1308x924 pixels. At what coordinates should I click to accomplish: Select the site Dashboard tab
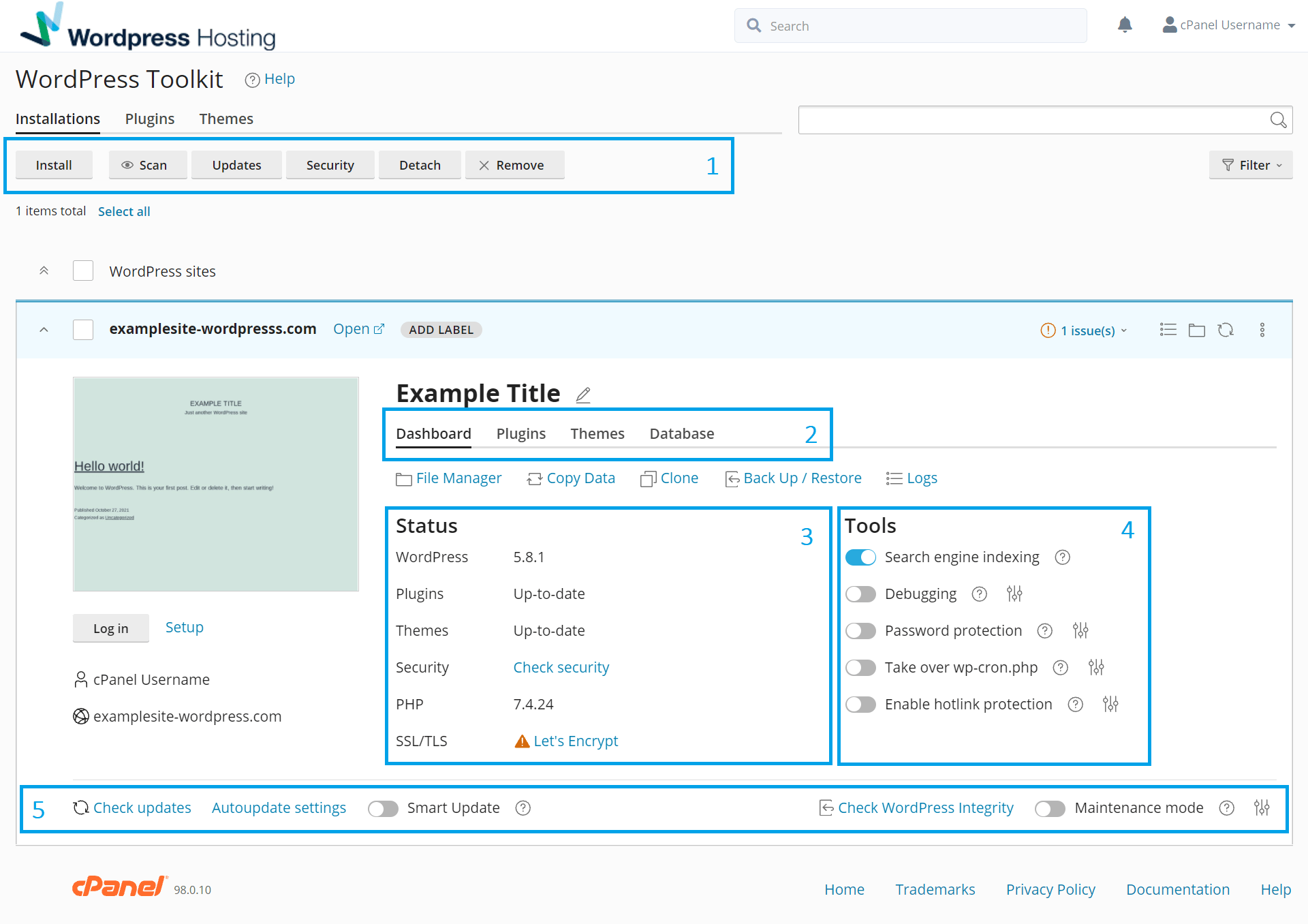click(x=433, y=434)
